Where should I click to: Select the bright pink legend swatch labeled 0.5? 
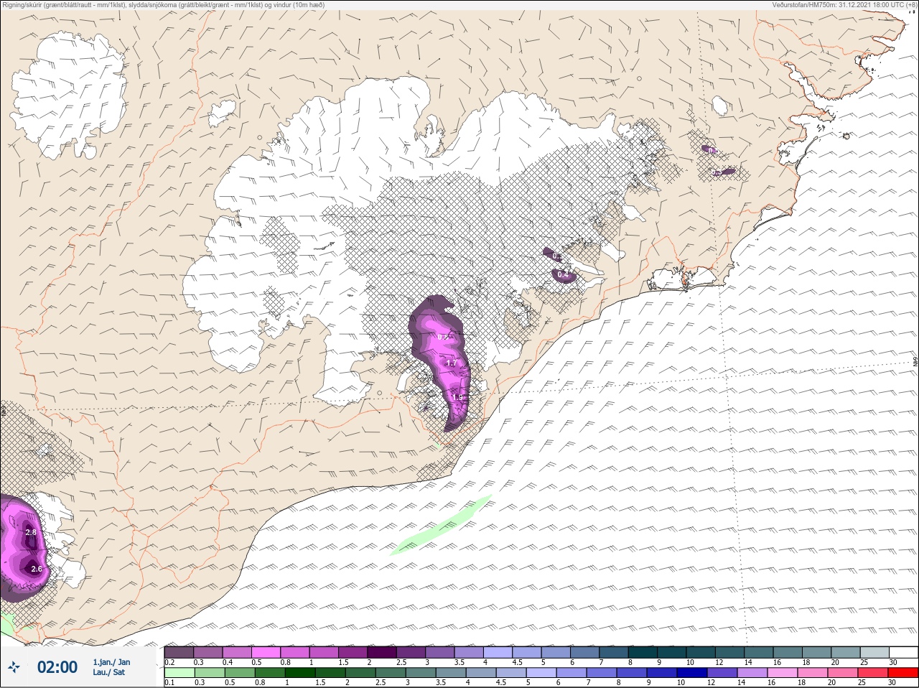pos(266,652)
